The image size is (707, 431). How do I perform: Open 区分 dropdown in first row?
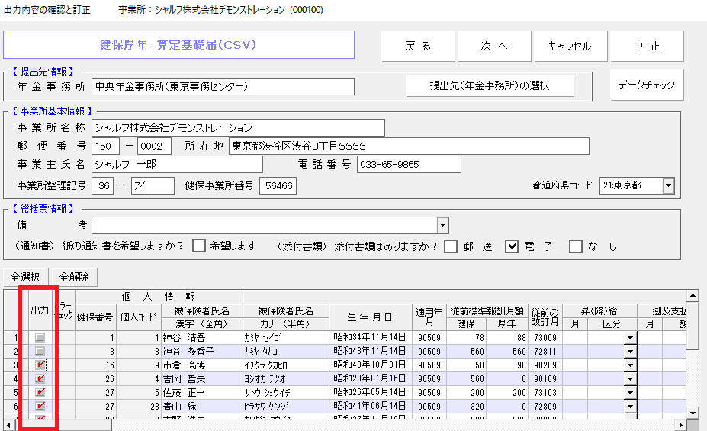coord(630,338)
